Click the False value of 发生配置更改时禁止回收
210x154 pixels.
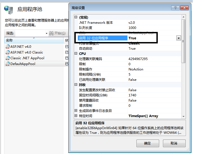coord(132,90)
